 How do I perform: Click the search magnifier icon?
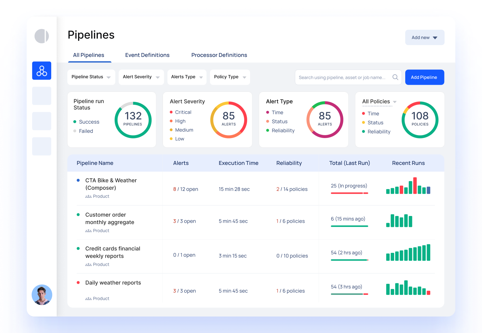click(395, 77)
